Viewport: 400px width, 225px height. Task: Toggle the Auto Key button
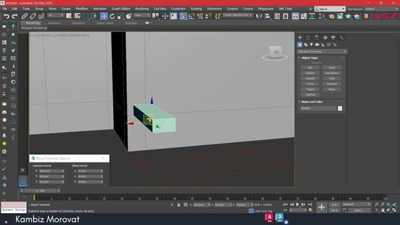(x=334, y=204)
